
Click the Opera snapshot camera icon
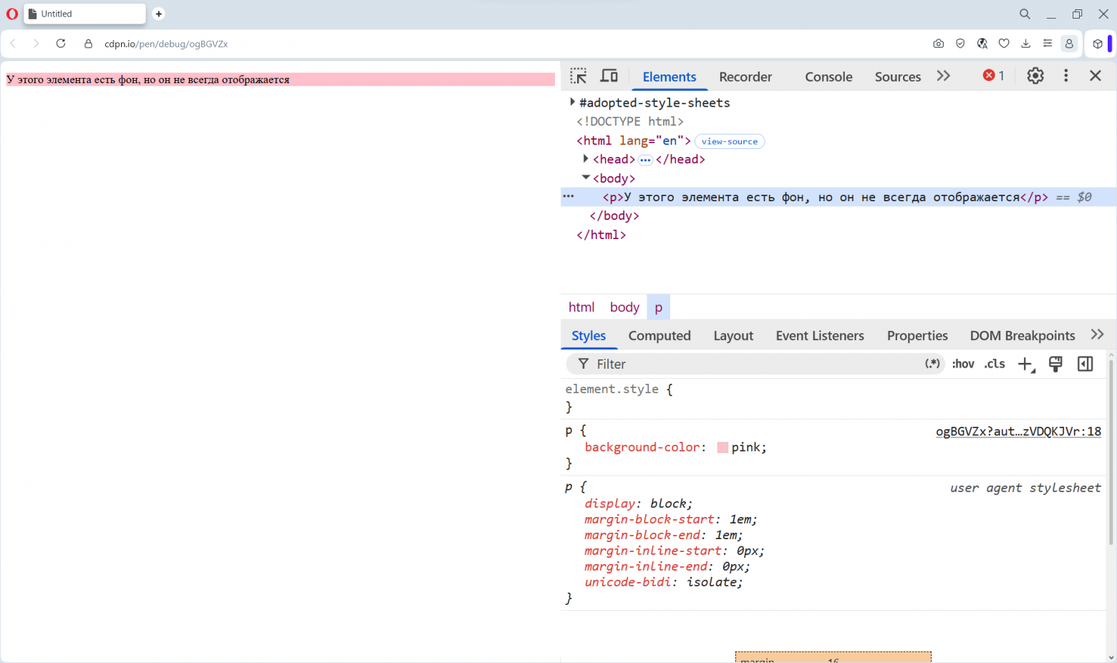[938, 44]
